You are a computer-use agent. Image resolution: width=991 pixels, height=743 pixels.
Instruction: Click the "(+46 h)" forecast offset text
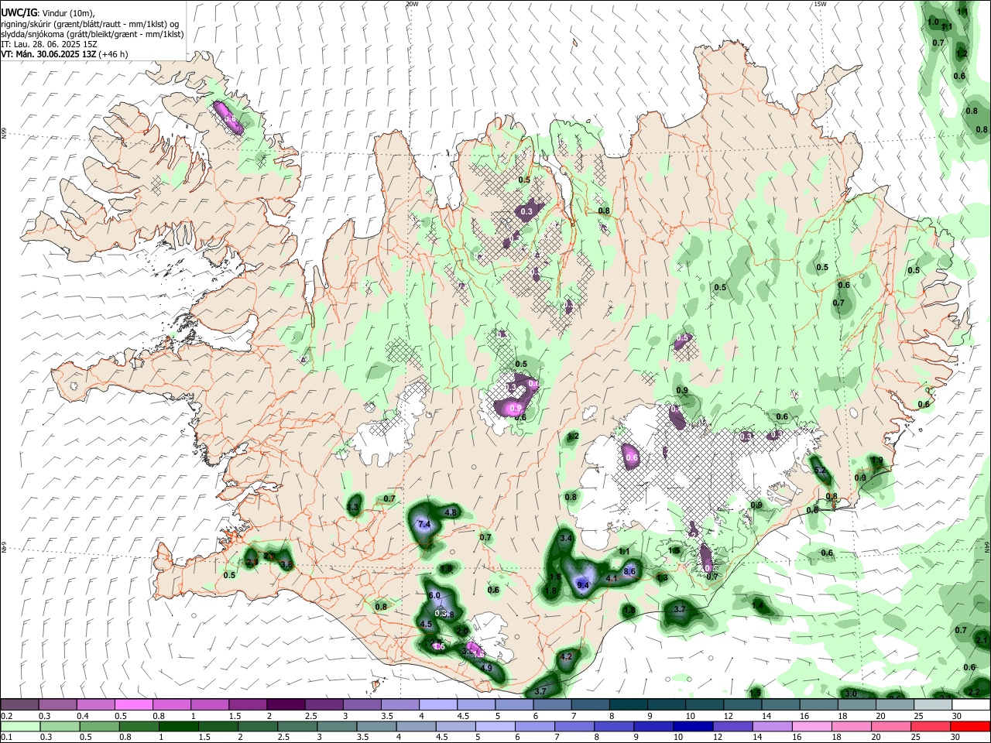pos(113,54)
